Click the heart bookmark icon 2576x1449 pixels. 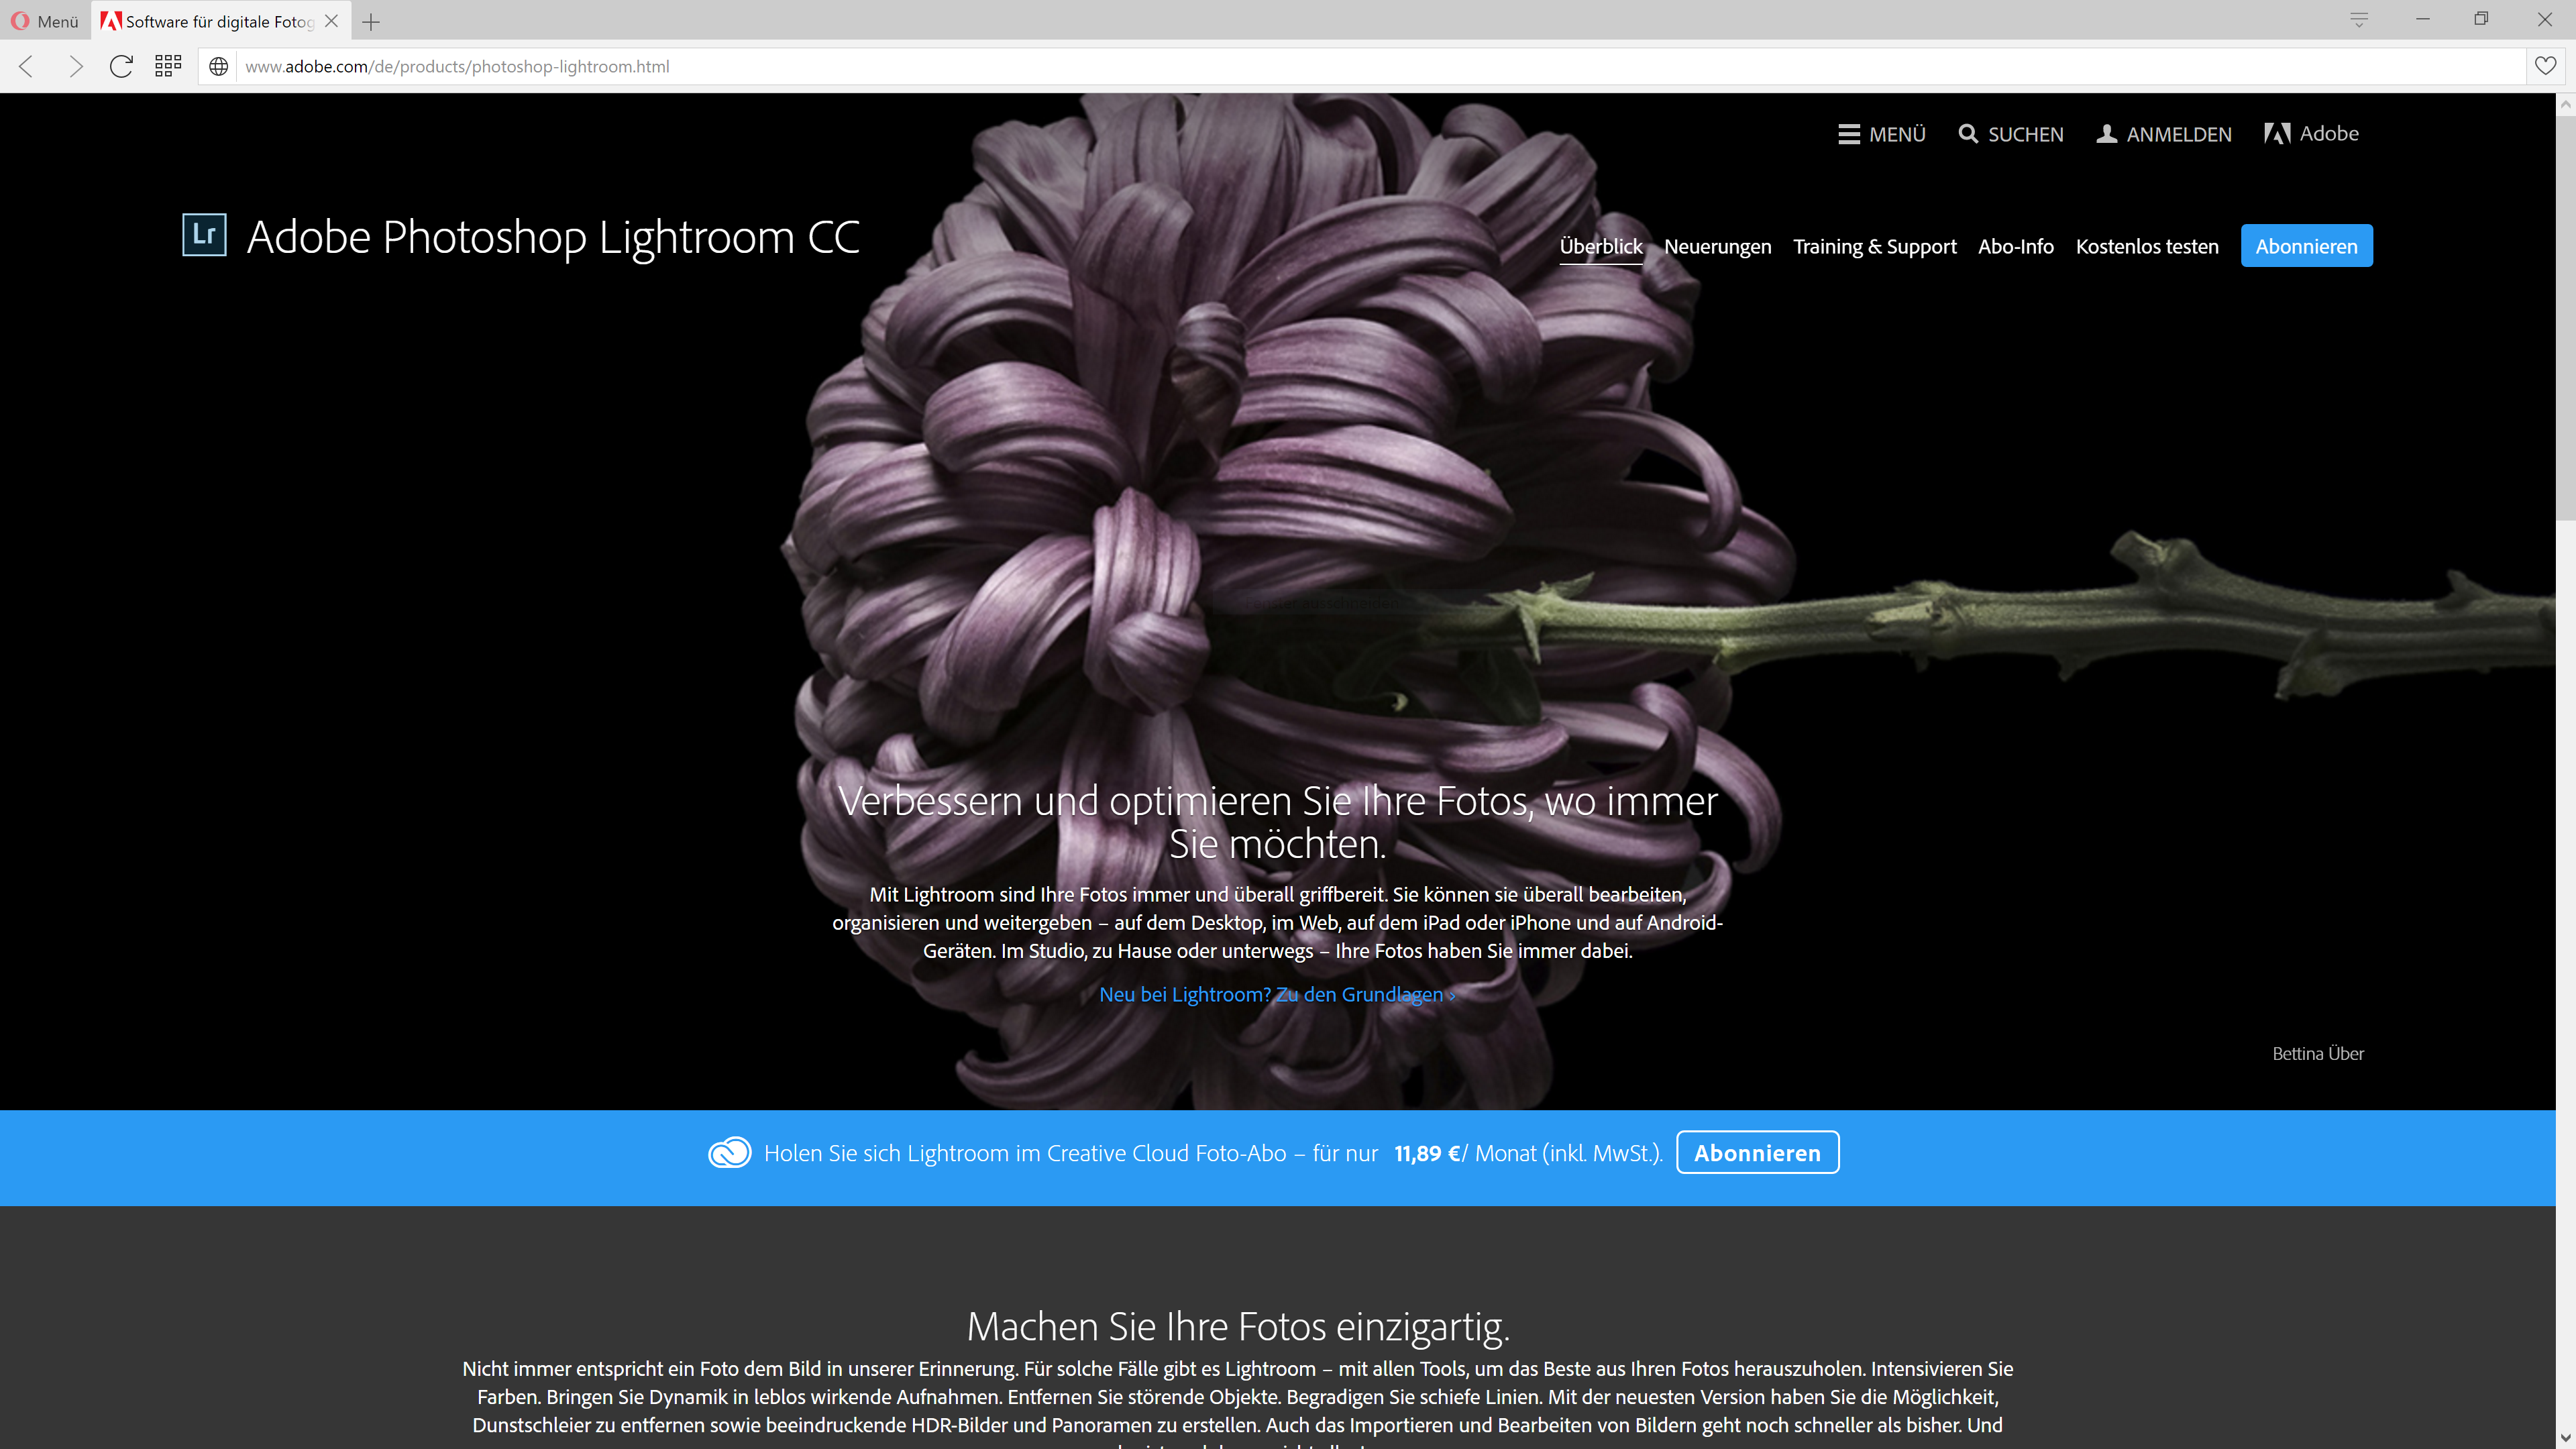pyautogui.click(x=2545, y=67)
